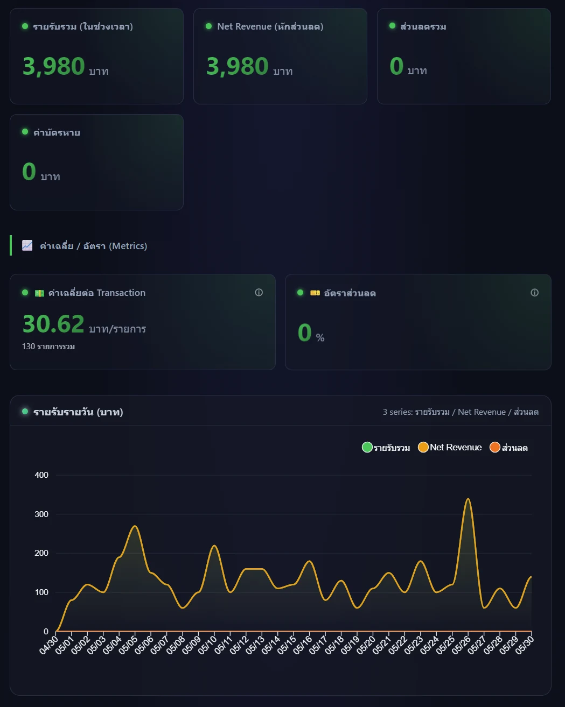This screenshot has width=565, height=707.
Task: Click the 0 % value in อัตราส่วนลด card
Action: pyautogui.click(x=311, y=333)
